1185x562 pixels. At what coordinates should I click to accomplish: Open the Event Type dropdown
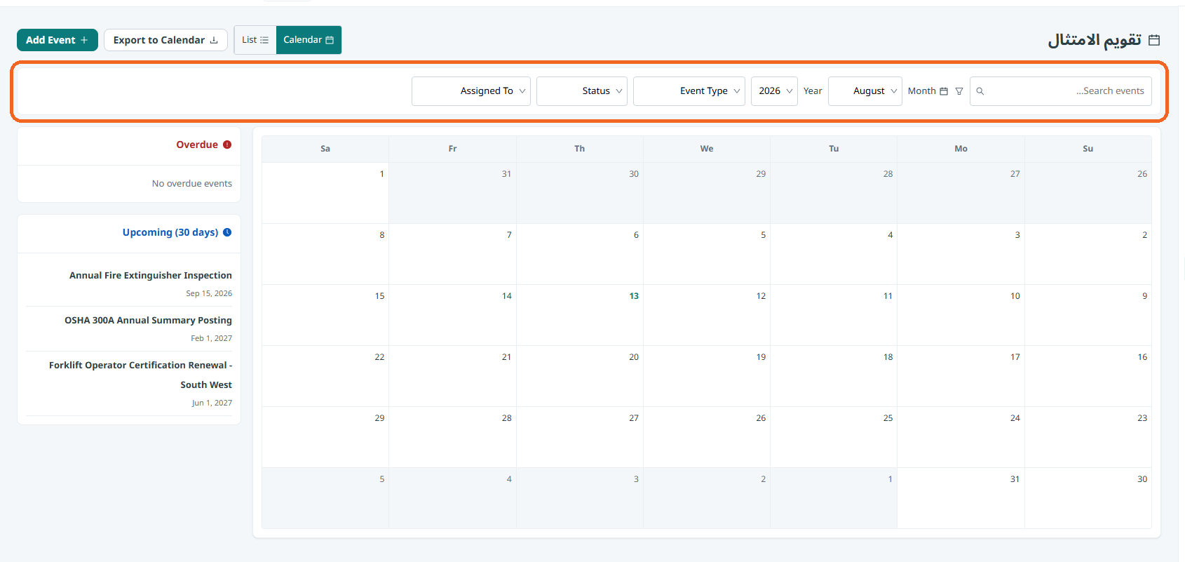(689, 91)
